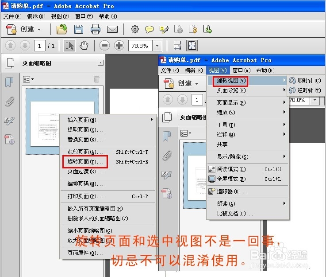Select the highlight text tool icon
Screen dimensions: 326x277
click(x=164, y=29)
